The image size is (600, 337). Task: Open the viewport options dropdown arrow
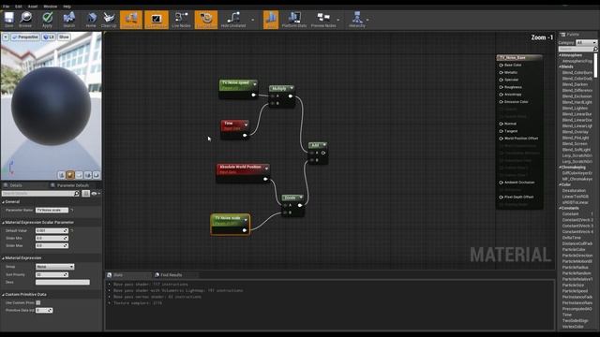[x=6, y=37]
